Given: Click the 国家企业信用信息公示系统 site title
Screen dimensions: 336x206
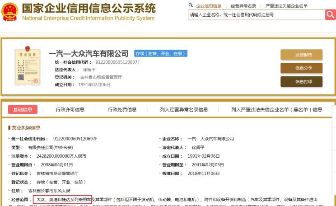Looking at the screenshot, I should tap(89, 8).
